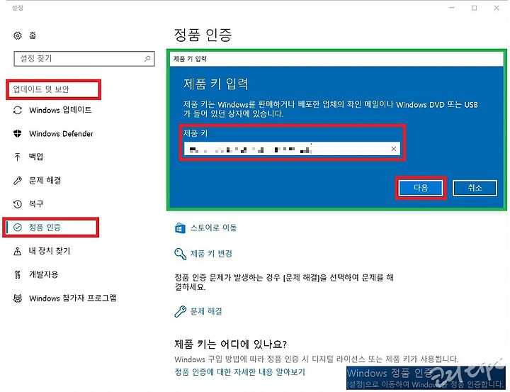This screenshot has width=510, height=392.
Task: Click the 백업 upload arrow icon
Action: point(18,157)
